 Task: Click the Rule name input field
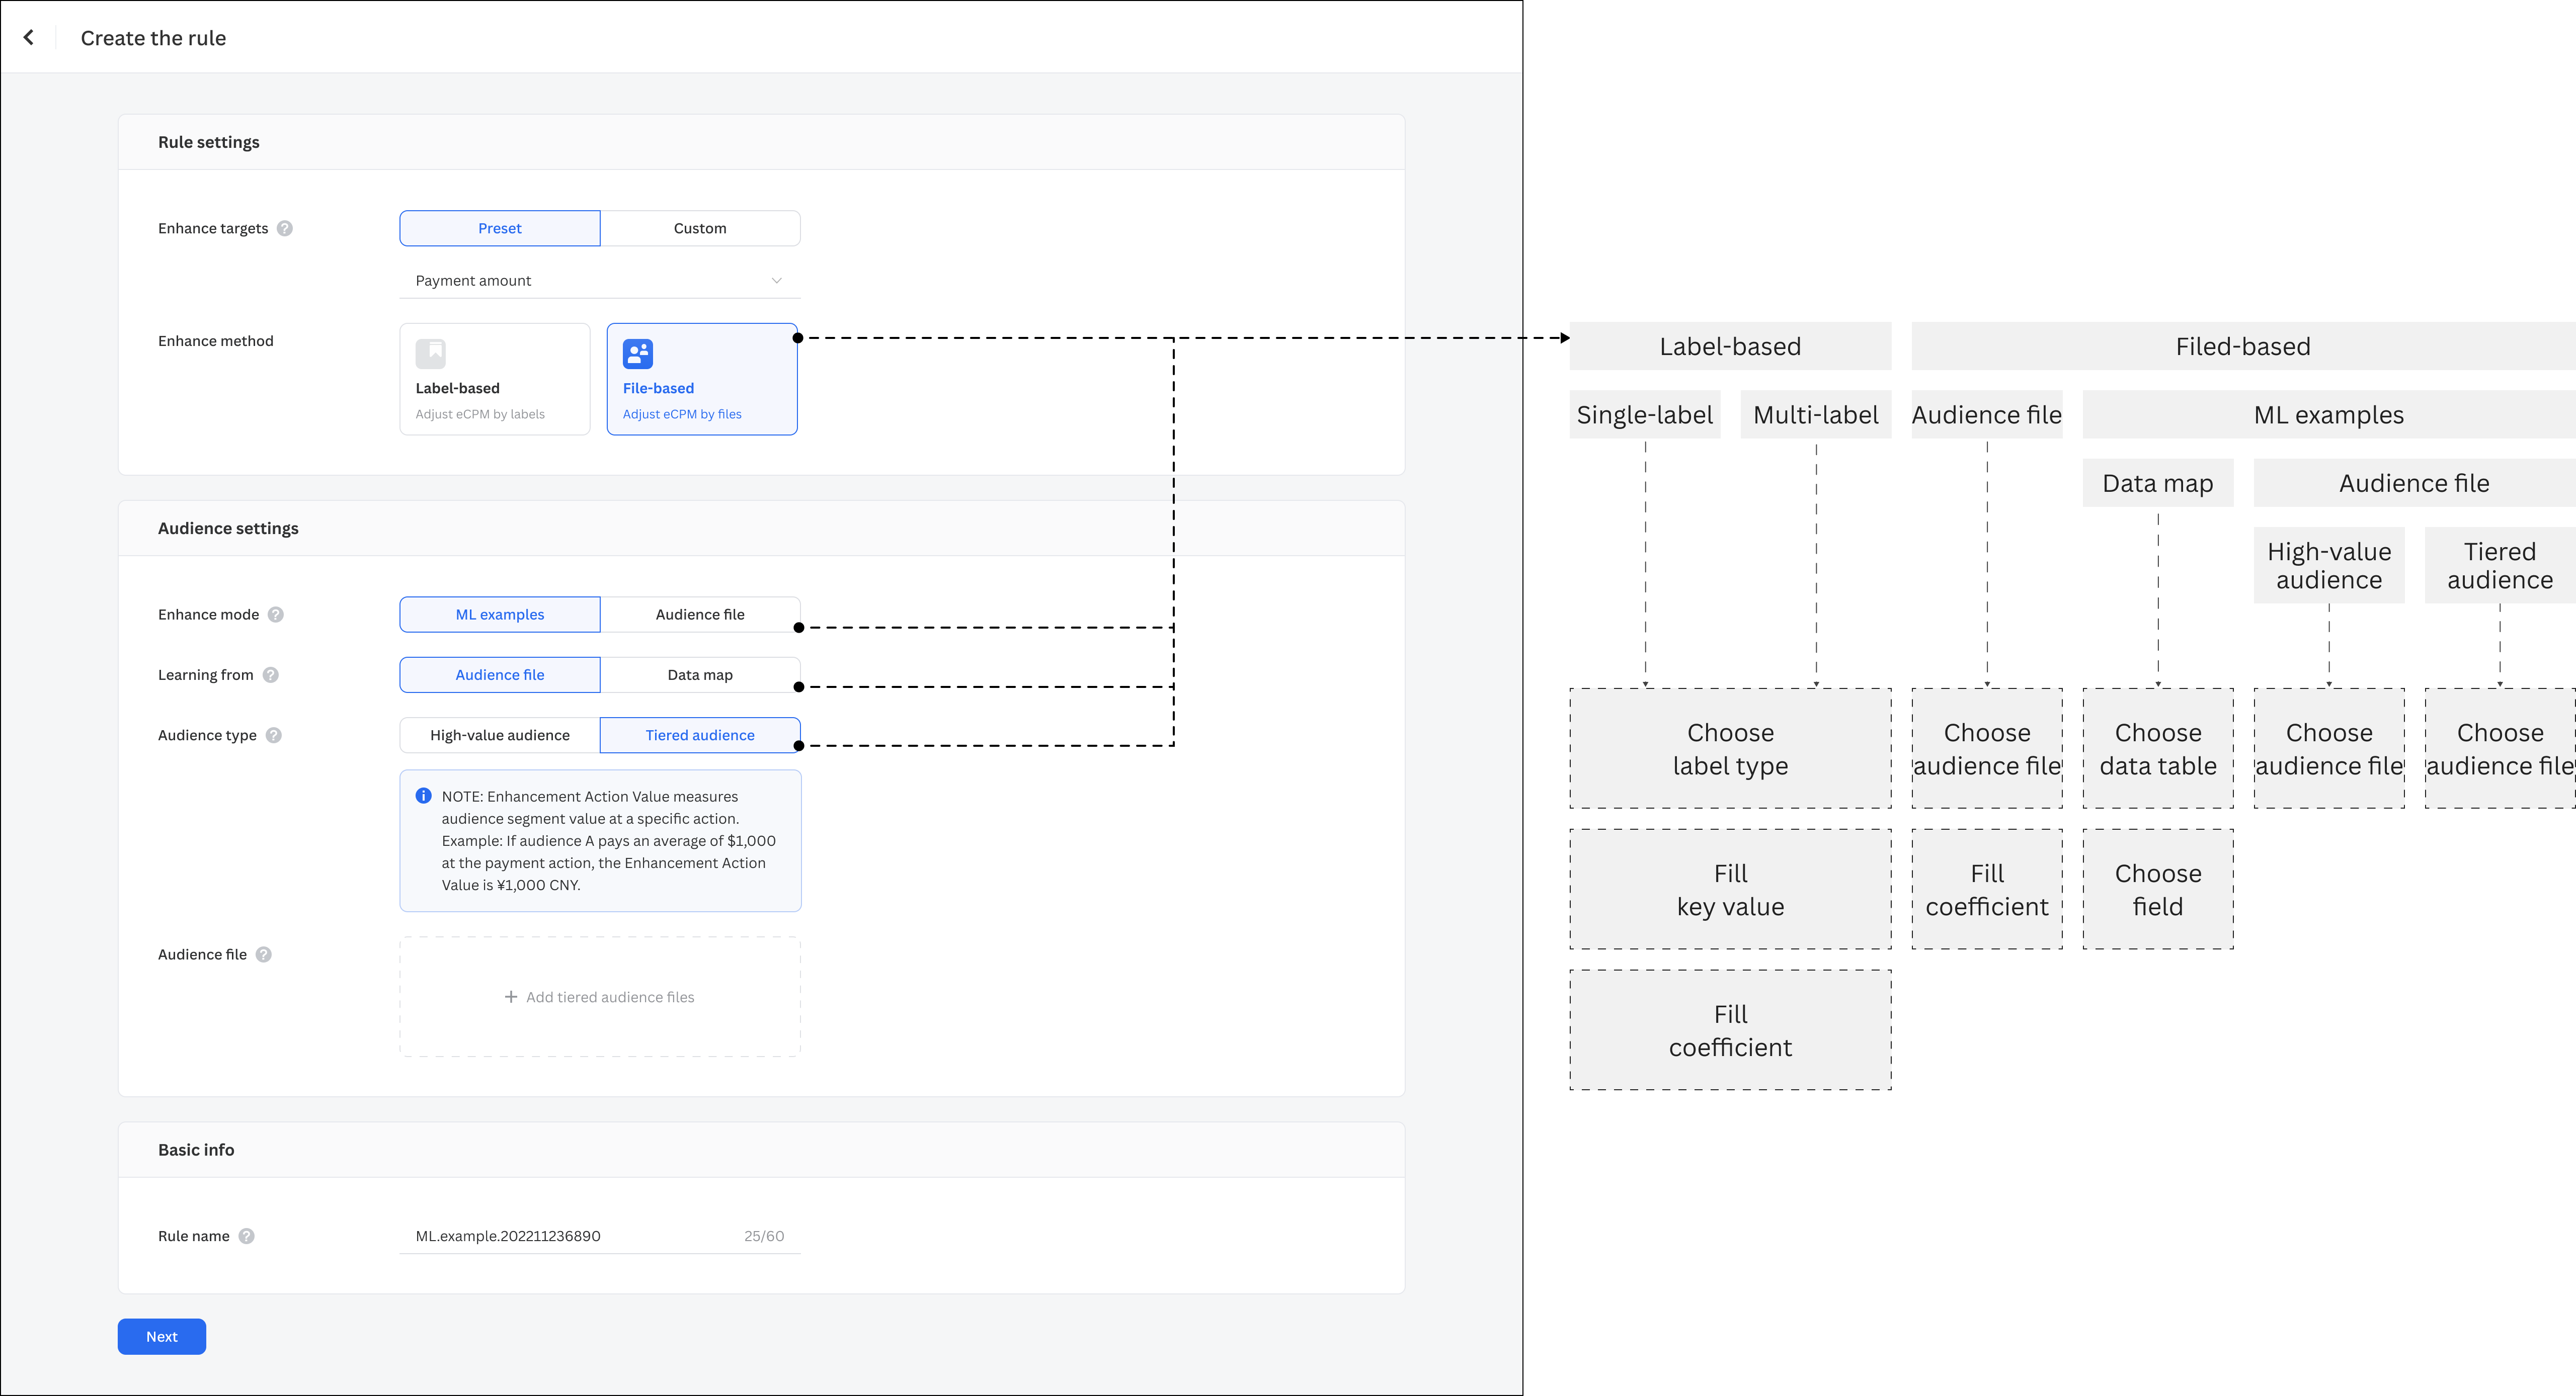pos(600,1236)
